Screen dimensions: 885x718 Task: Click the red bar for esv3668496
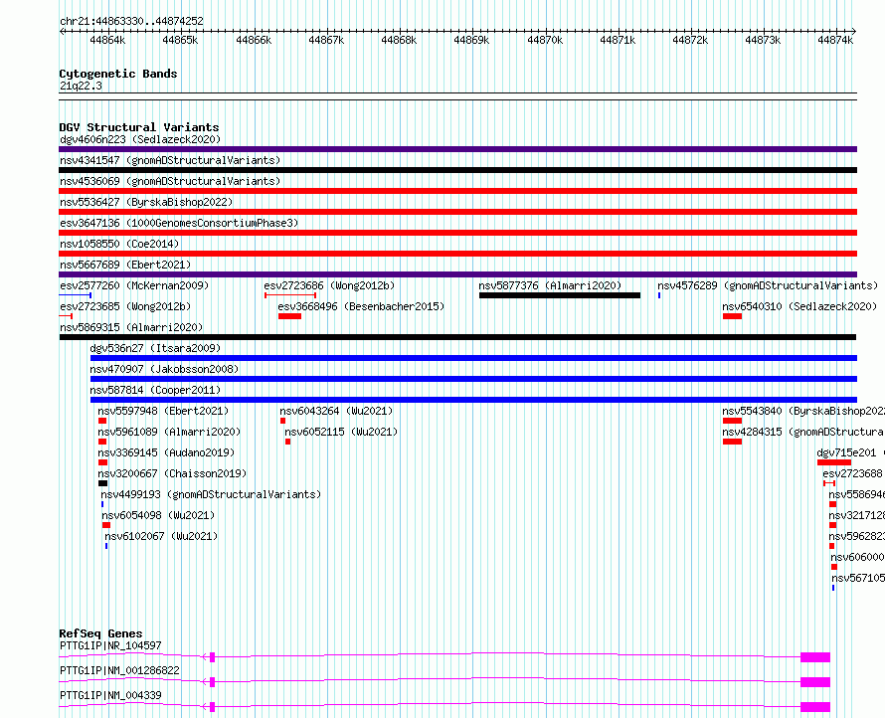coord(289,316)
